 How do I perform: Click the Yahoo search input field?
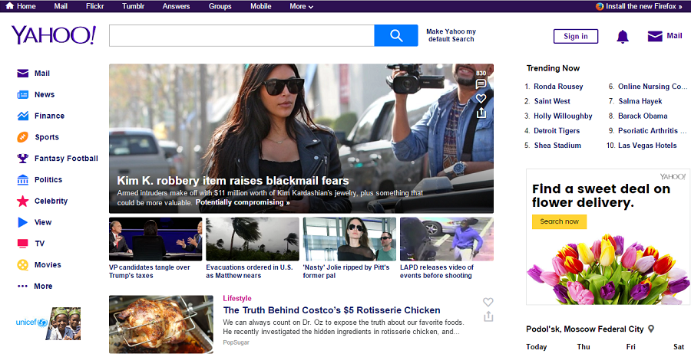[241, 35]
